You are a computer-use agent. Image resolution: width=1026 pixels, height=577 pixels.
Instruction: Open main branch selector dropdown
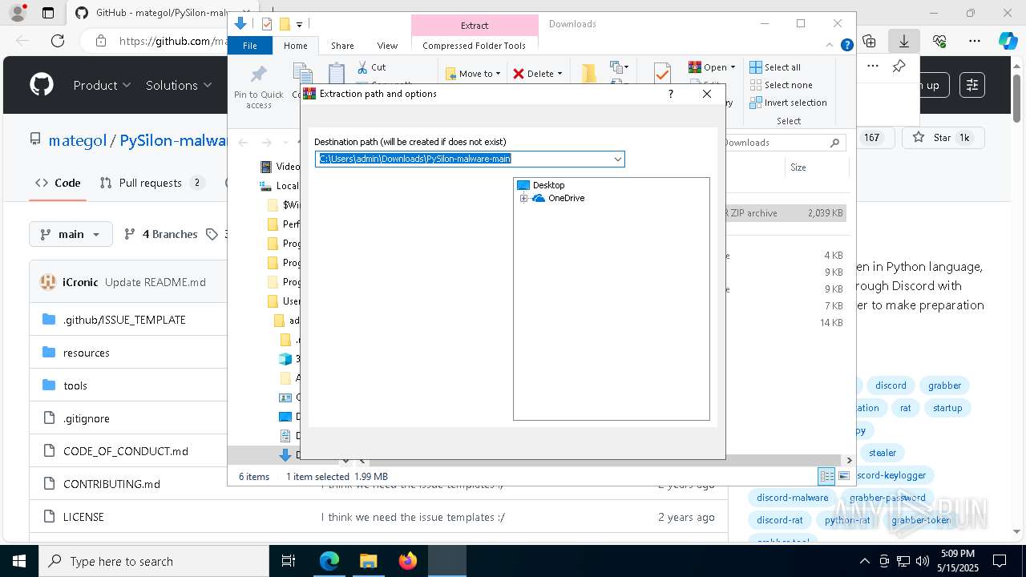tap(71, 234)
